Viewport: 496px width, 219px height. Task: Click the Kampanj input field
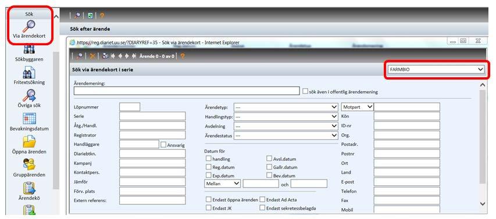[x=152, y=163]
